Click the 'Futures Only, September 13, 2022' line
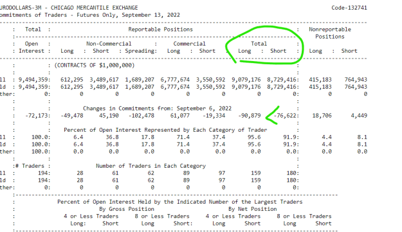This screenshot has width=402, height=232. (128, 15)
